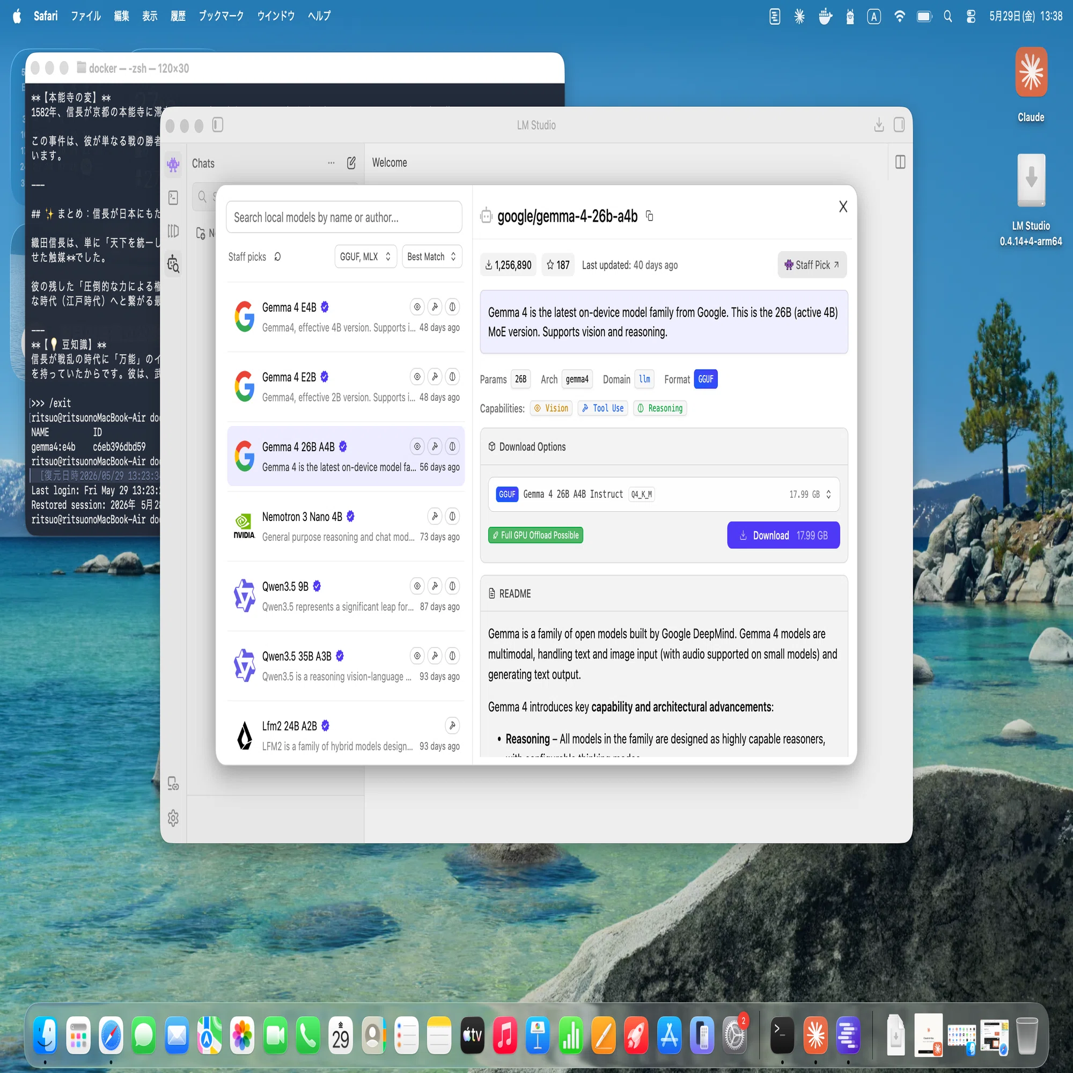Screen dimensions: 1073x1073
Task: Click the Reasoning capability tag
Action: tap(660, 408)
